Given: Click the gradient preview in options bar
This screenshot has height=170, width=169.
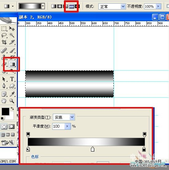Looking at the screenshot, I should (30, 6).
